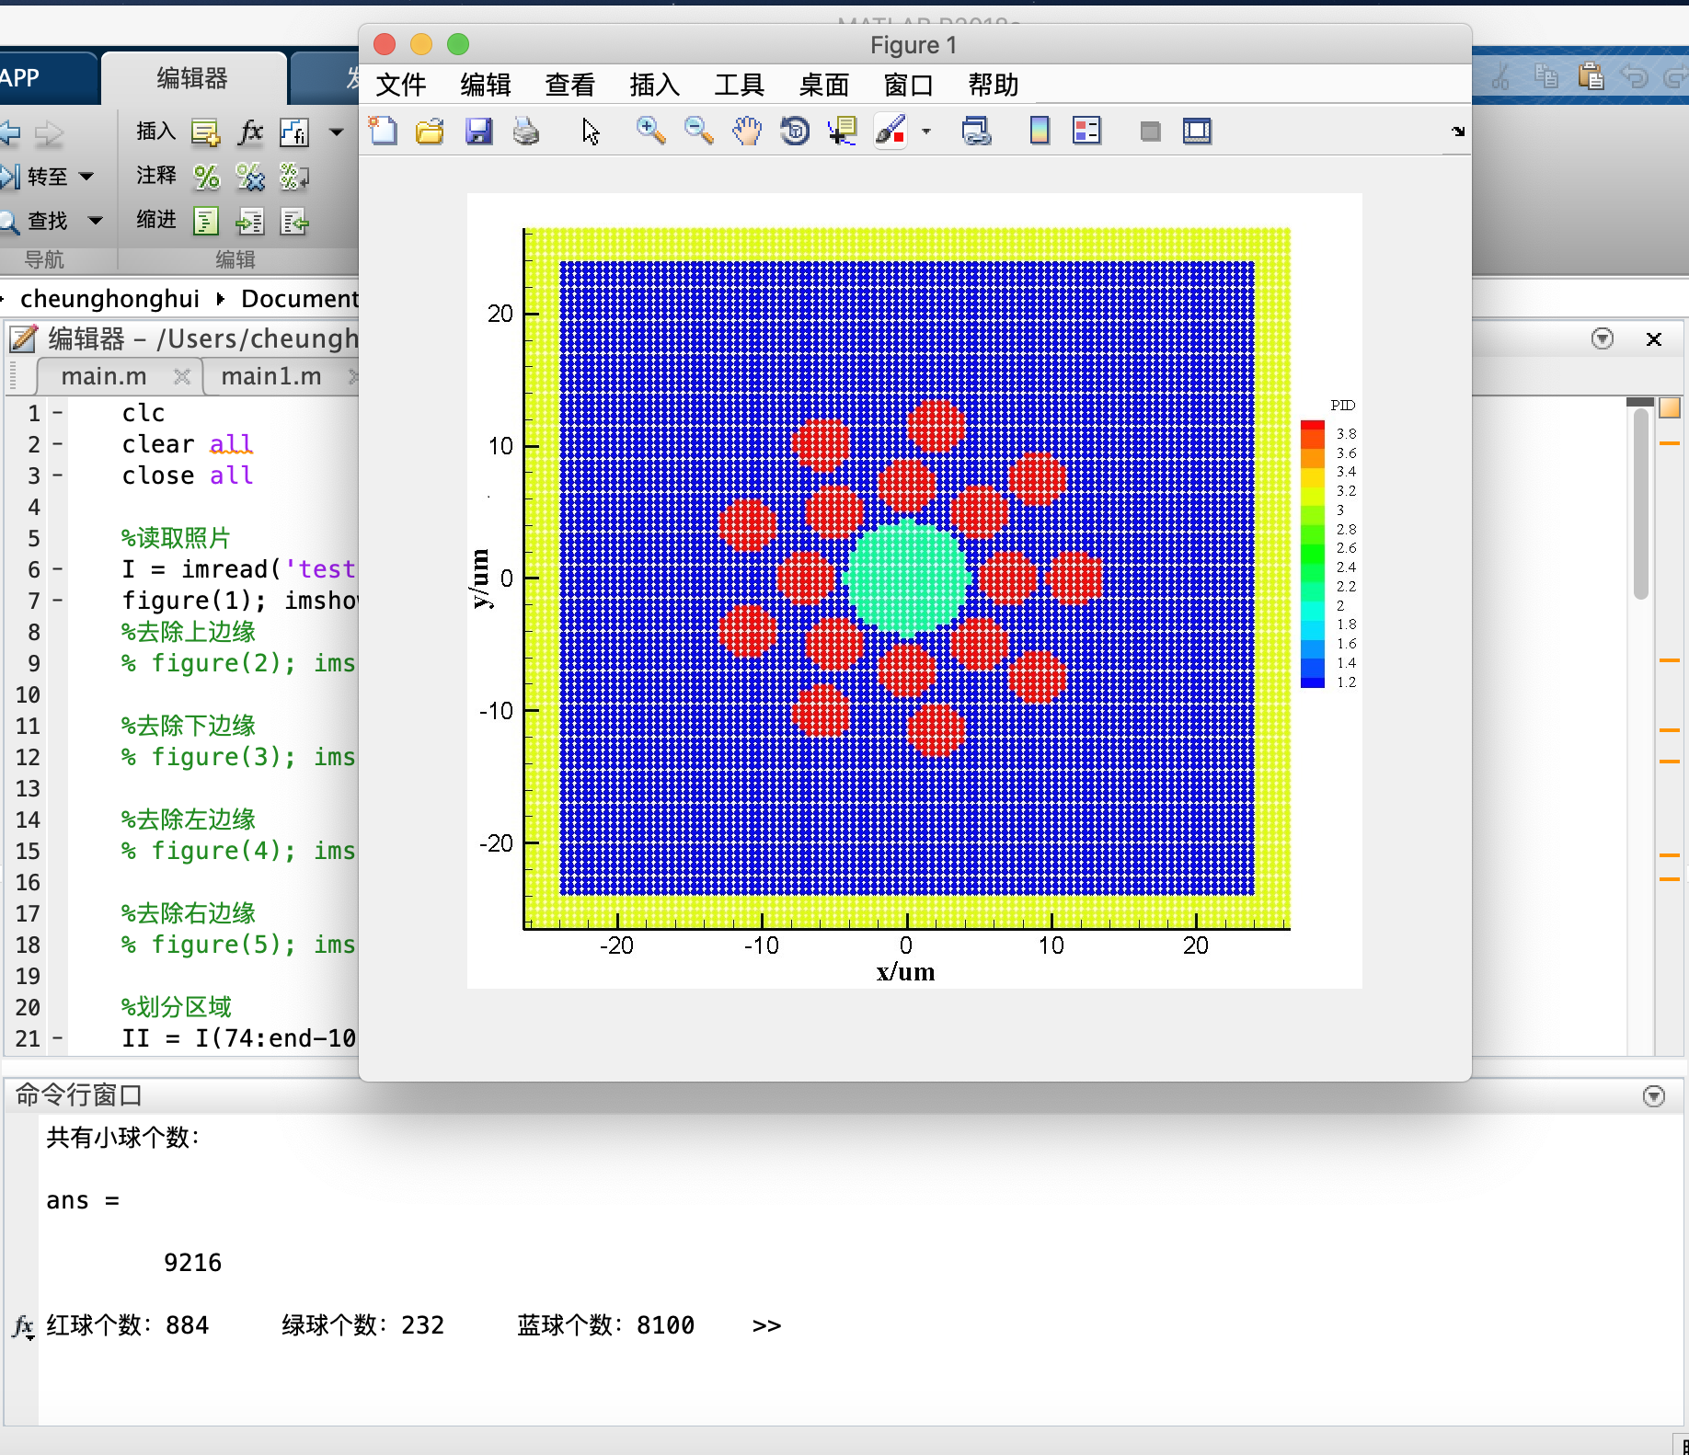Open the 帮助 menu in Figure 1
1689x1455 pixels.
point(994,85)
